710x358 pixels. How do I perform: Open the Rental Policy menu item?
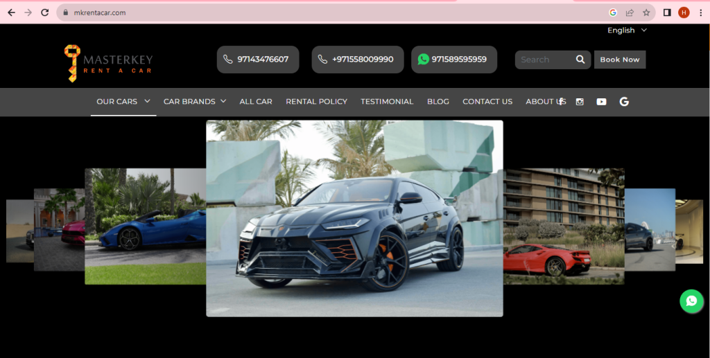point(316,102)
